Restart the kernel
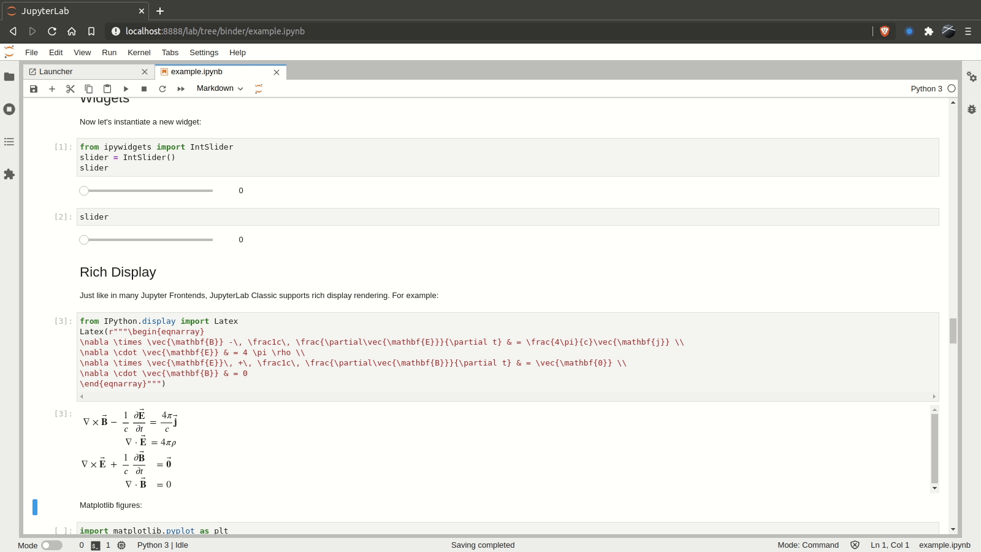 [162, 89]
